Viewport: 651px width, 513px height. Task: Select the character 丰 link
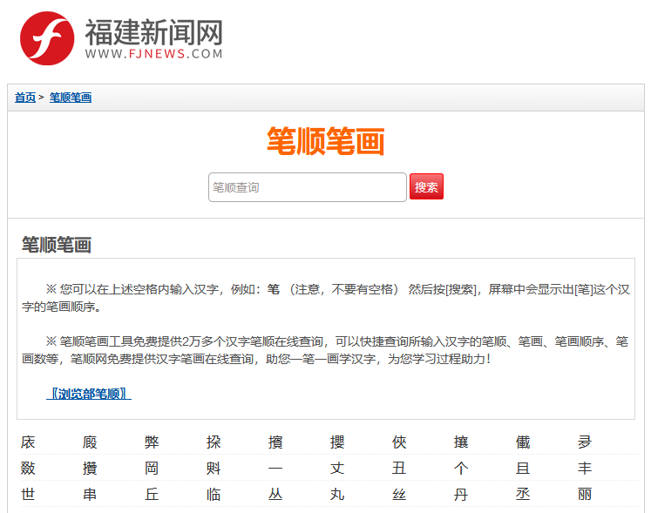(x=585, y=469)
